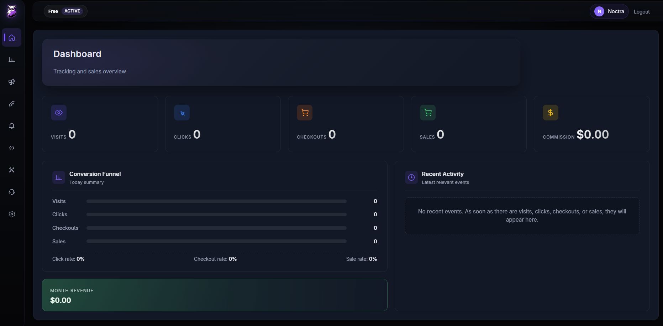Click the chart icon beside Conversion Funnel
663x326 pixels.
coord(59,177)
